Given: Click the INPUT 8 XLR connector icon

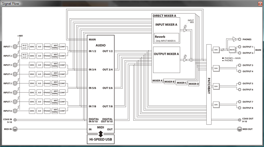Looking at the screenshot, I should tap(15, 111).
